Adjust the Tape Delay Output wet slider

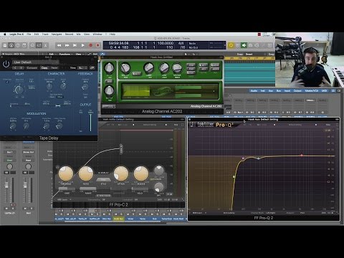[x=90, y=123]
